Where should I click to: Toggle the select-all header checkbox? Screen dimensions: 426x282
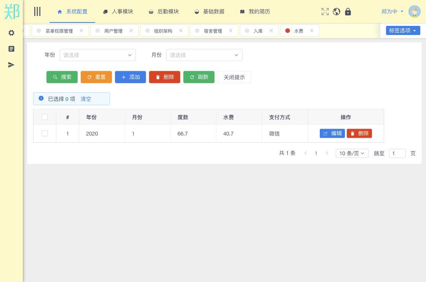(45, 117)
